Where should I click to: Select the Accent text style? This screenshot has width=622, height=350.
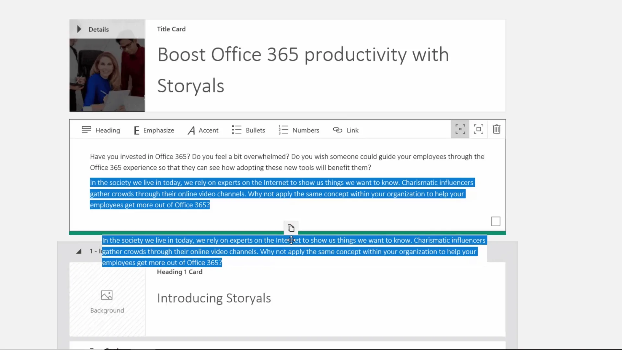point(203,130)
